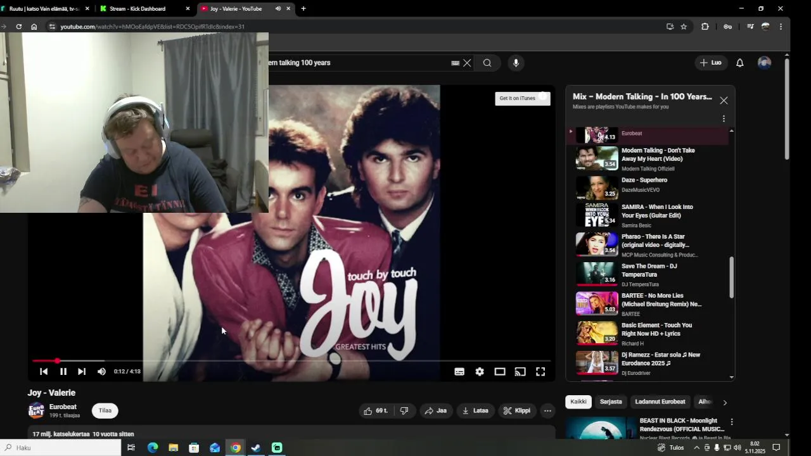Submit search with magnifier icon
The width and height of the screenshot is (811, 456).
(487, 63)
